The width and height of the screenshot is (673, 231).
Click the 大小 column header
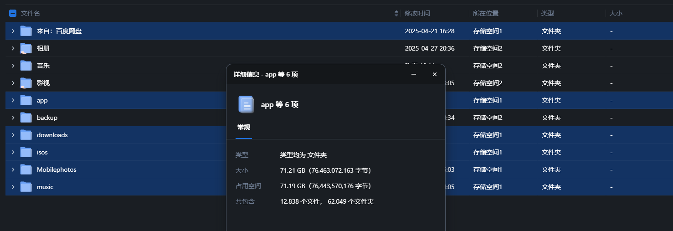point(616,14)
